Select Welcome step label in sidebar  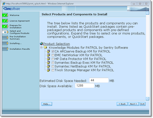point(15,15)
